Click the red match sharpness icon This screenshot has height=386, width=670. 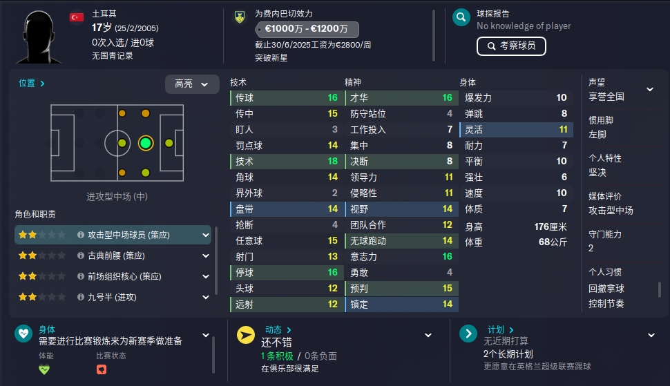tap(102, 369)
